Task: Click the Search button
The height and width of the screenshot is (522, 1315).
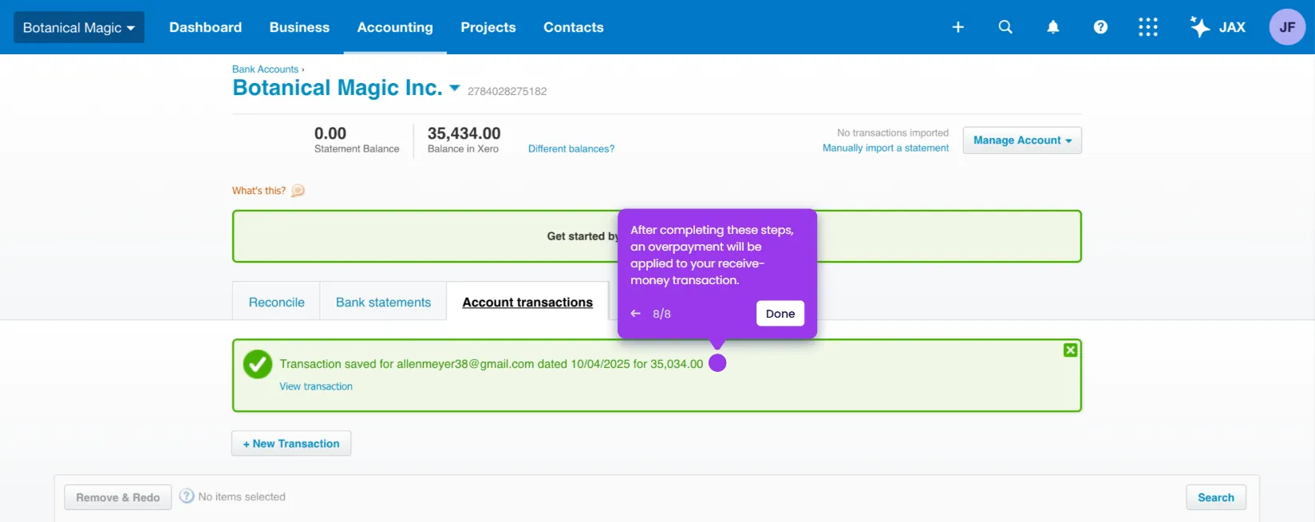Action: point(1216,497)
